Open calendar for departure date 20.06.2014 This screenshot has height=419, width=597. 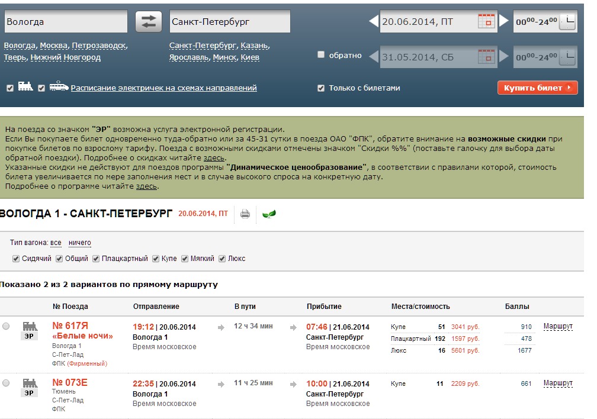486,22
